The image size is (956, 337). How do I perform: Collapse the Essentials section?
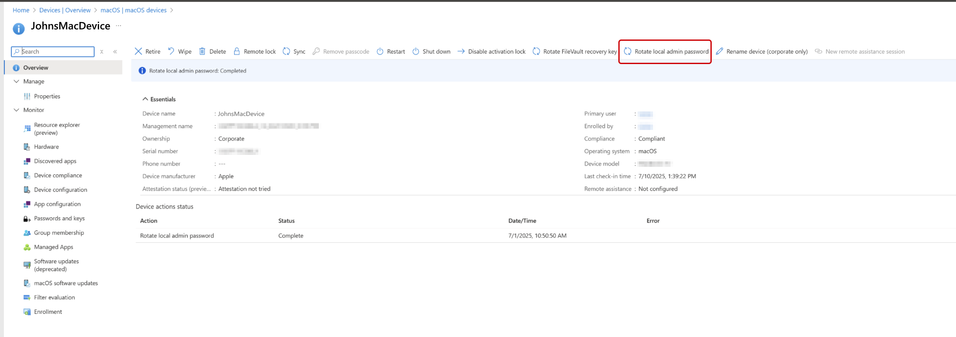click(x=145, y=99)
